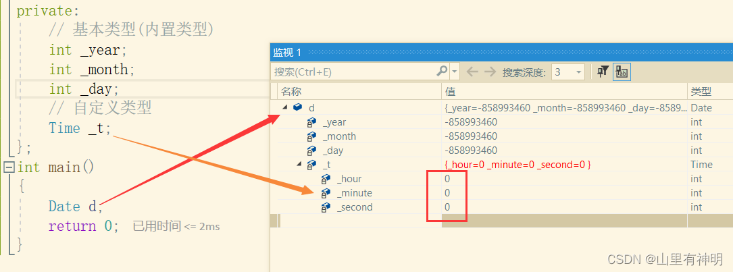733x272 pixels.
Task: Click the int _day; code line
Action: click(84, 89)
